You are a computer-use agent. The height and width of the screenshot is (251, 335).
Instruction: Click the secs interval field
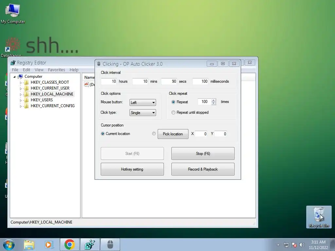pyautogui.click(x=169, y=81)
